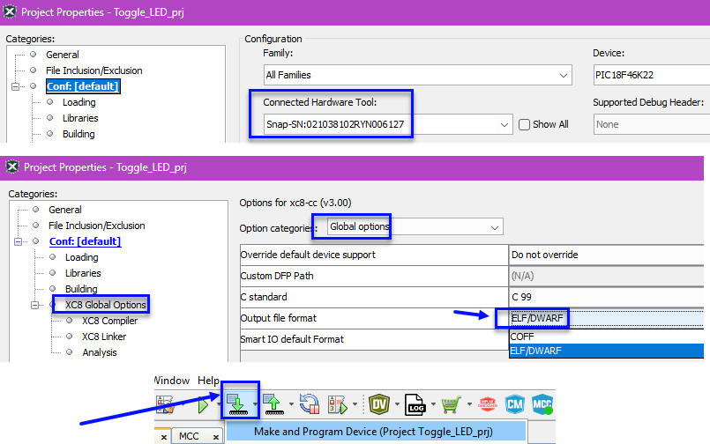Launch the blue CM toolbar icon
The height and width of the screenshot is (444, 710).
(514, 404)
